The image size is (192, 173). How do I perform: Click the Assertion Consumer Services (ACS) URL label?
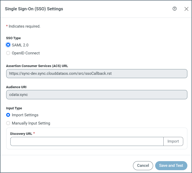(37, 66)
